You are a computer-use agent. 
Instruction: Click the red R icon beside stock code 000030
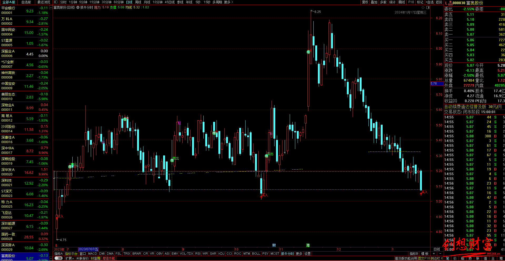(450, 2)
